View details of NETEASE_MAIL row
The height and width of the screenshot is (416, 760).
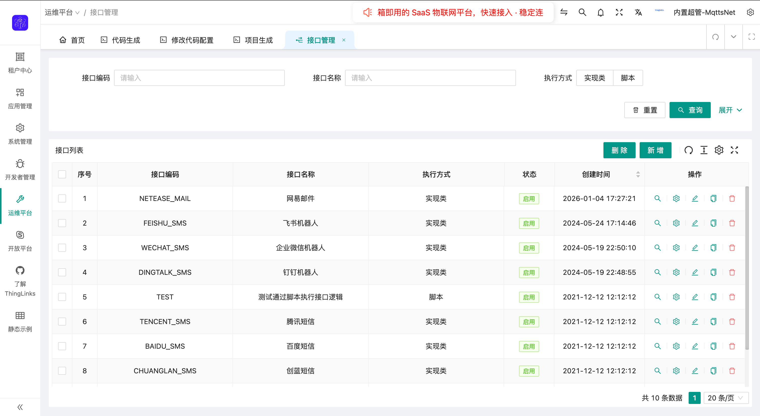click(x=658, y=198)
